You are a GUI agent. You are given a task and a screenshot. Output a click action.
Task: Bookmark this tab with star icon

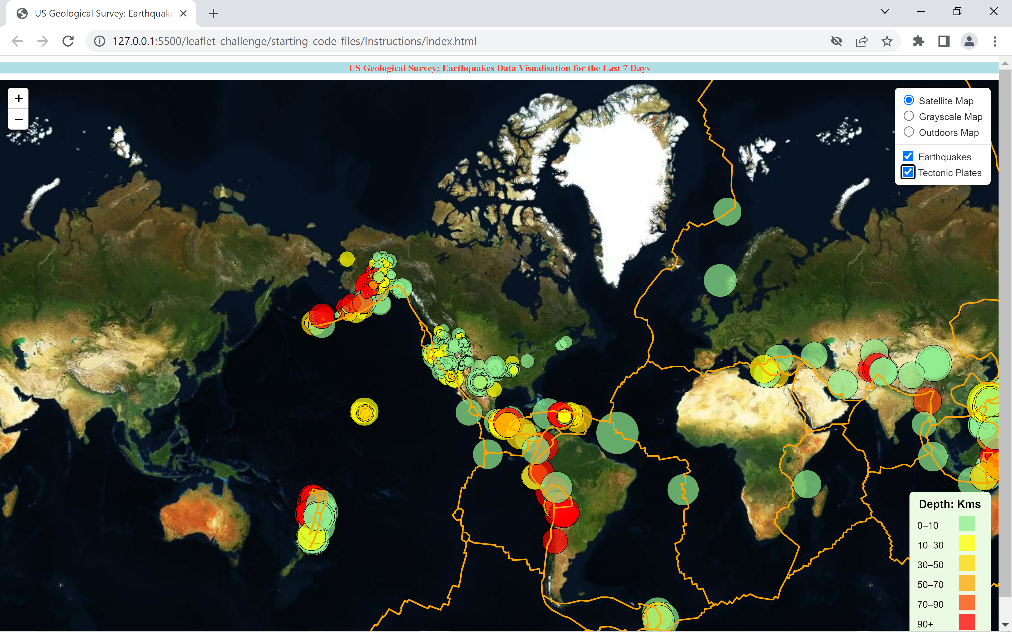click(x=887, y=41)
